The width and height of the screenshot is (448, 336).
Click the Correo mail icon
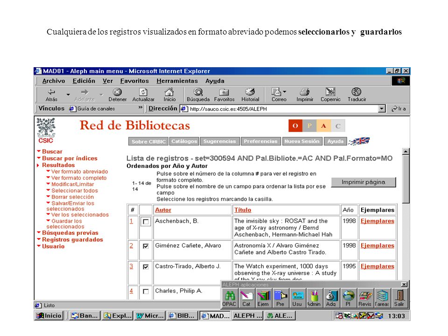click(x=276, y=92)
